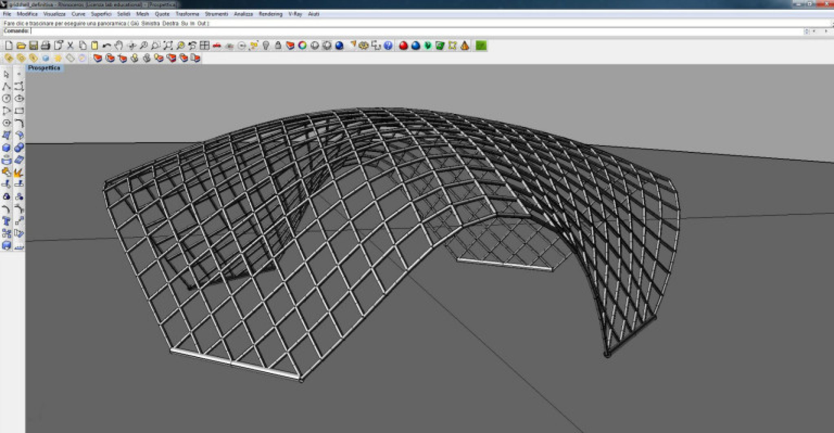Open the Superfici menu
This screenshot has width=834, height=433.
coord(101,14)
